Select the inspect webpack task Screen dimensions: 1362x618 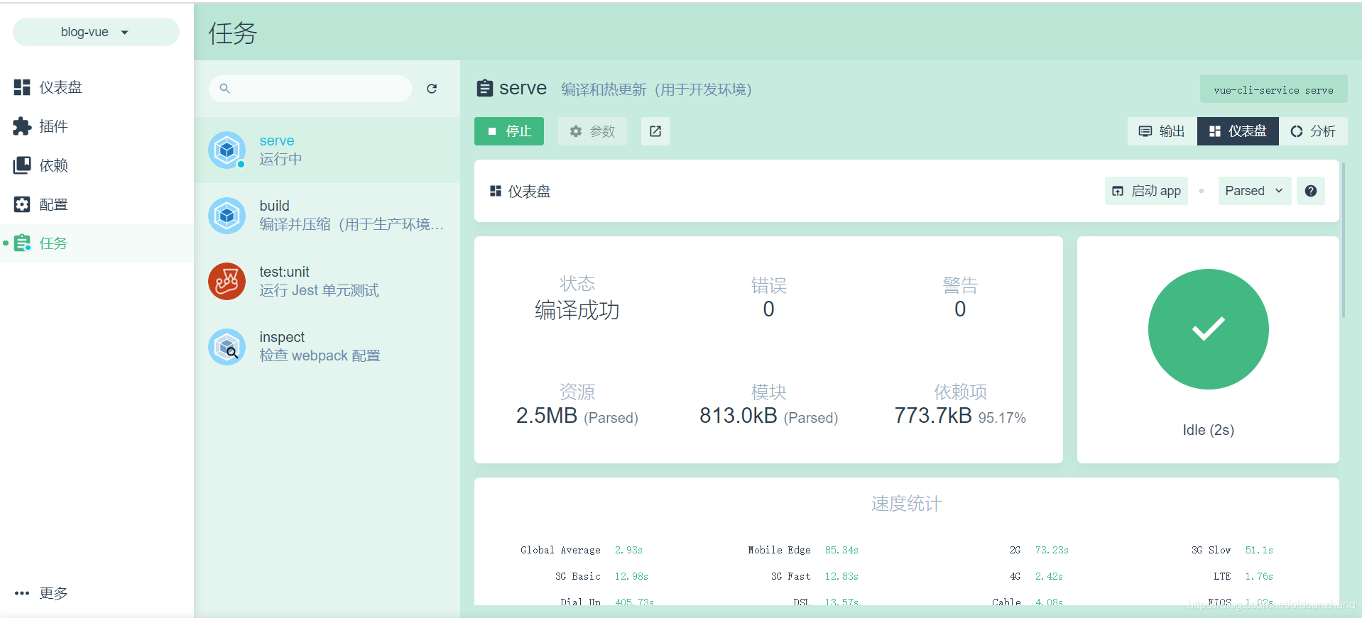tap(327, 346)
